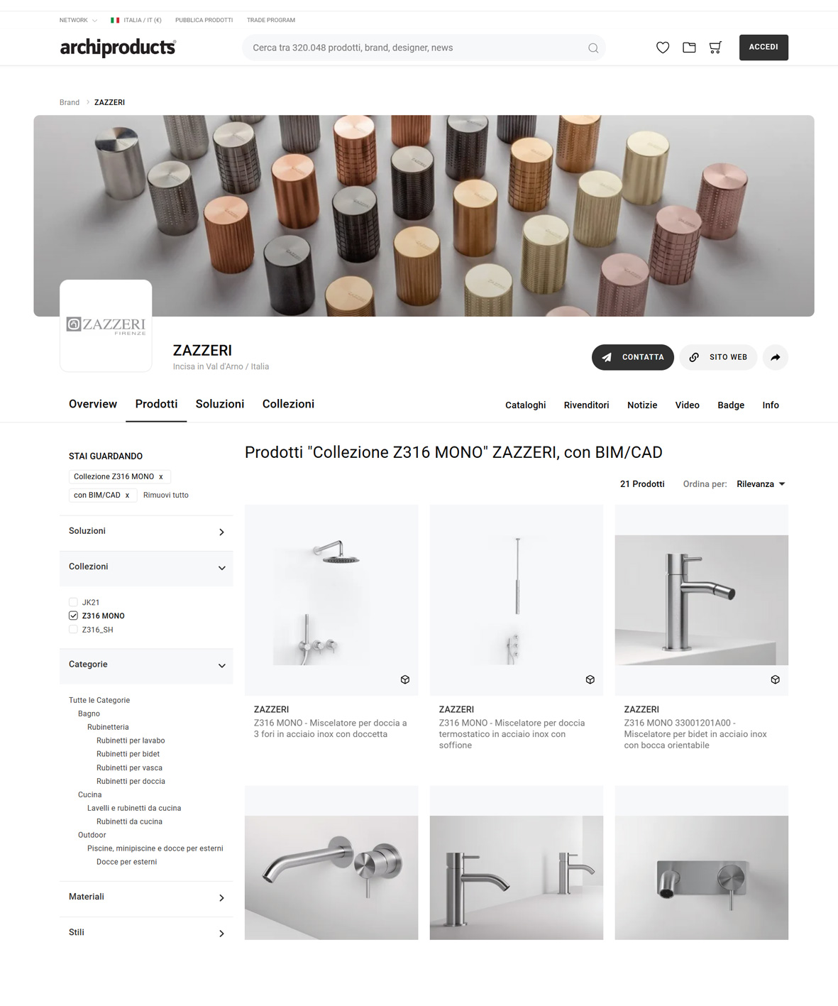The width and height of the screenshot is (838, 1006).
Task: Expand the Materiali filter section
Action: (x=146, y=897)
